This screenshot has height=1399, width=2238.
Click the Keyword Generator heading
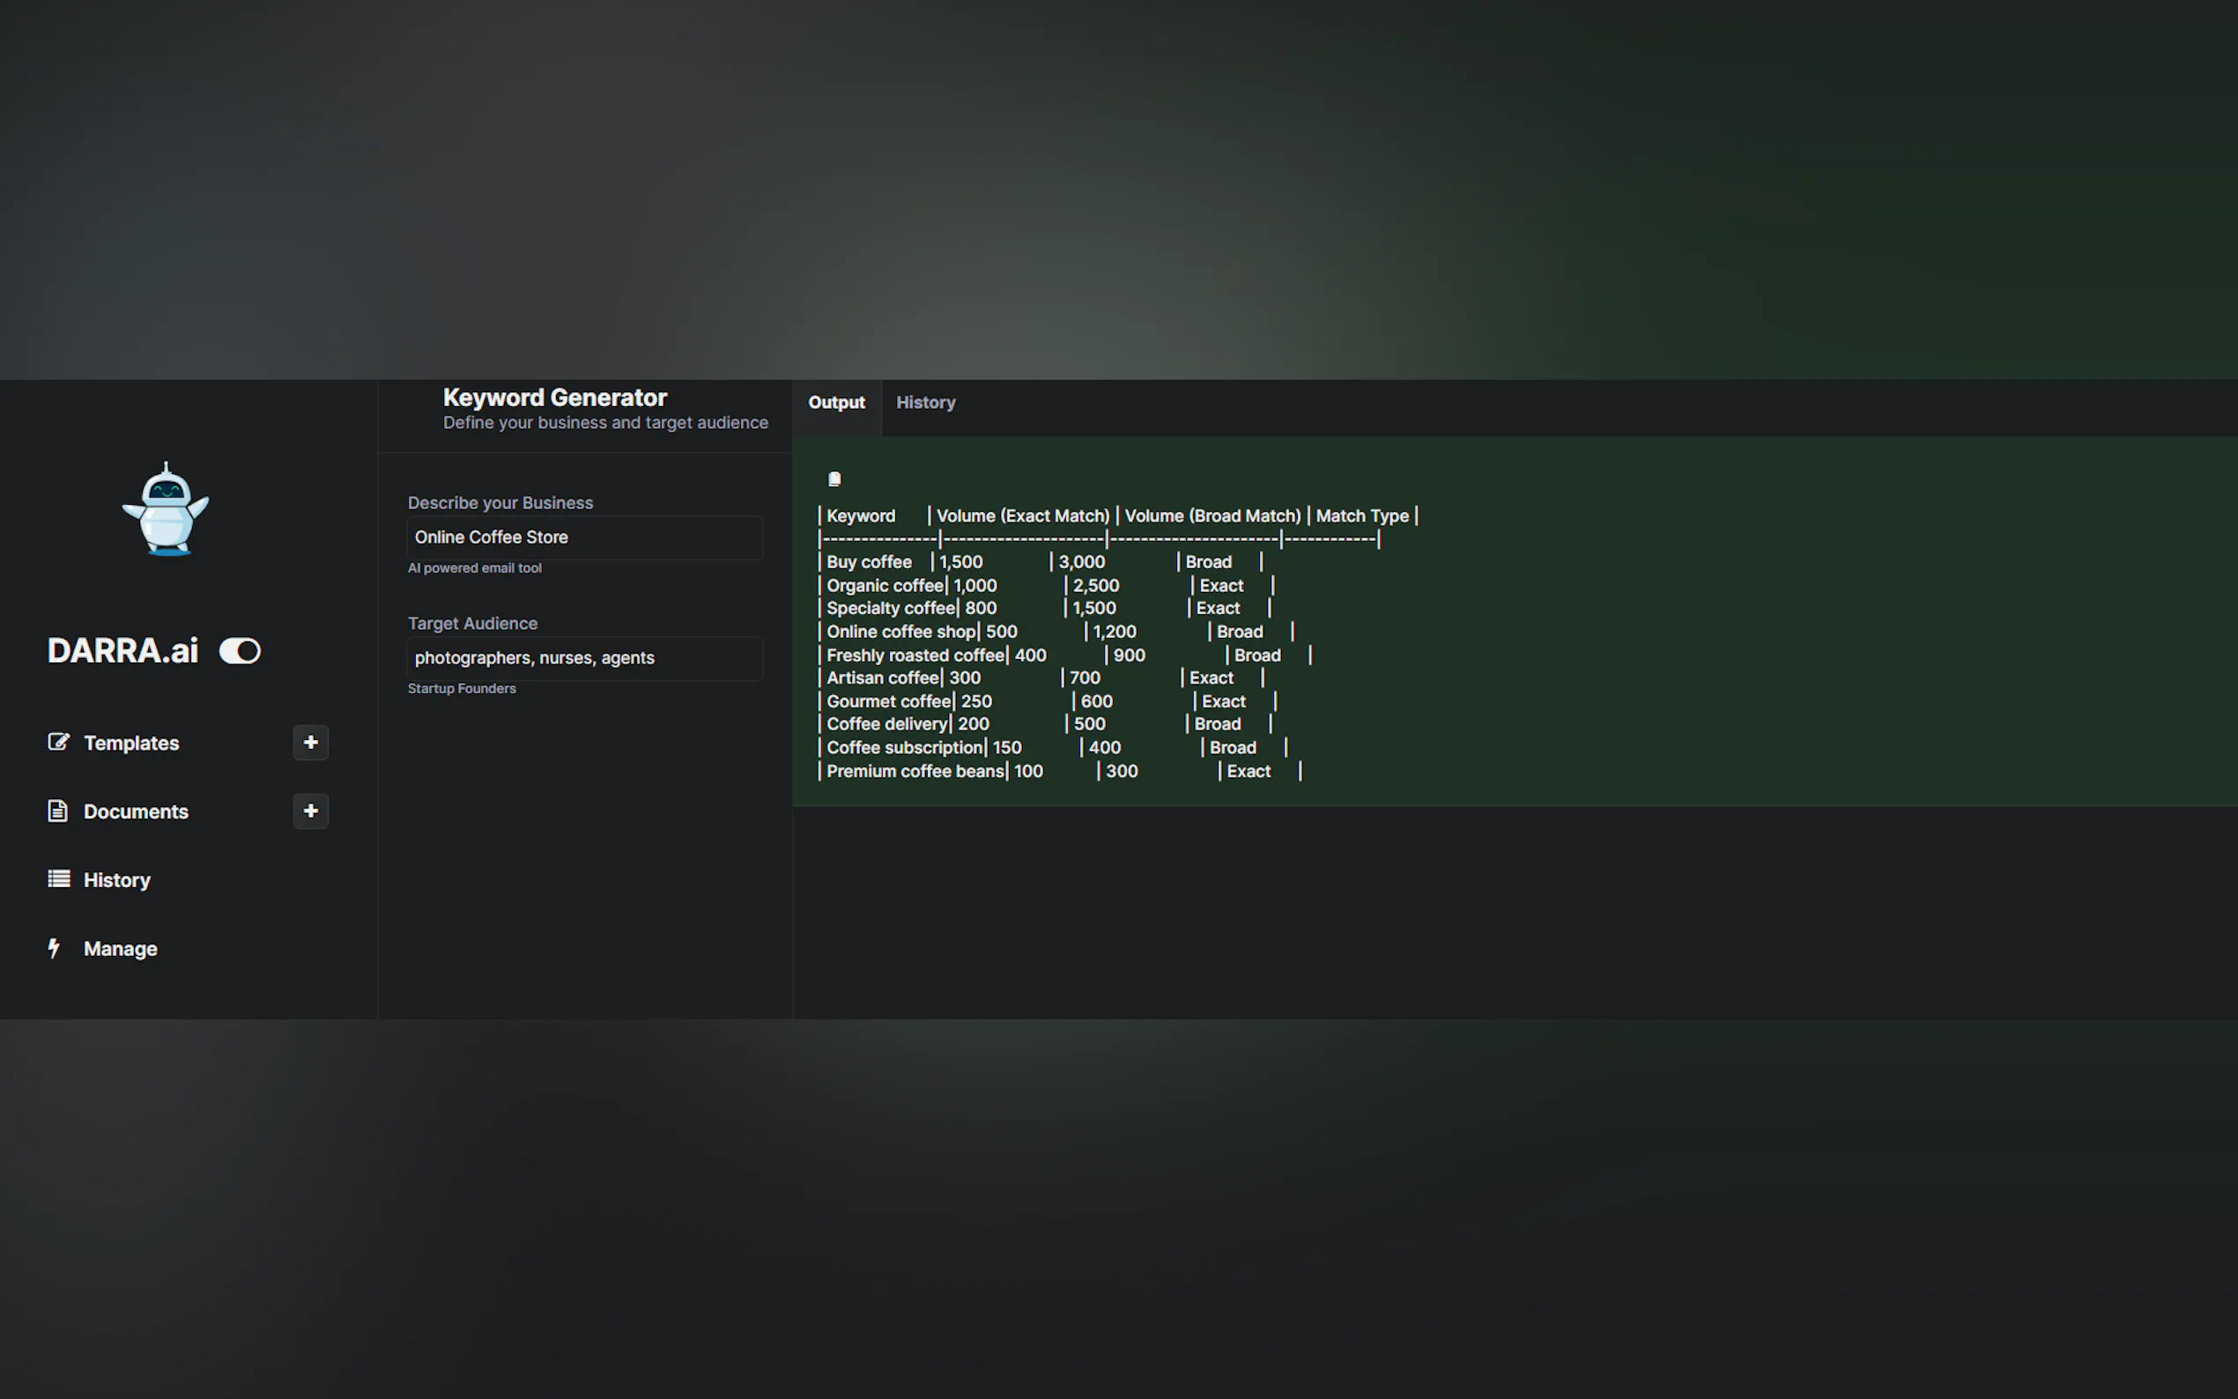(554, 398)
